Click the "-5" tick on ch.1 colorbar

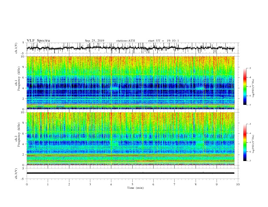click(x=249, y=87)
